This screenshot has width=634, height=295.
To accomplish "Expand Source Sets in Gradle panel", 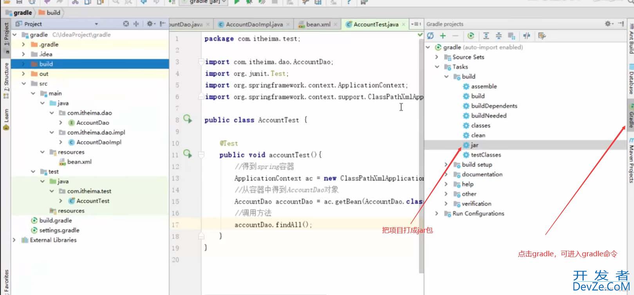I will click(x=437, y=57).
